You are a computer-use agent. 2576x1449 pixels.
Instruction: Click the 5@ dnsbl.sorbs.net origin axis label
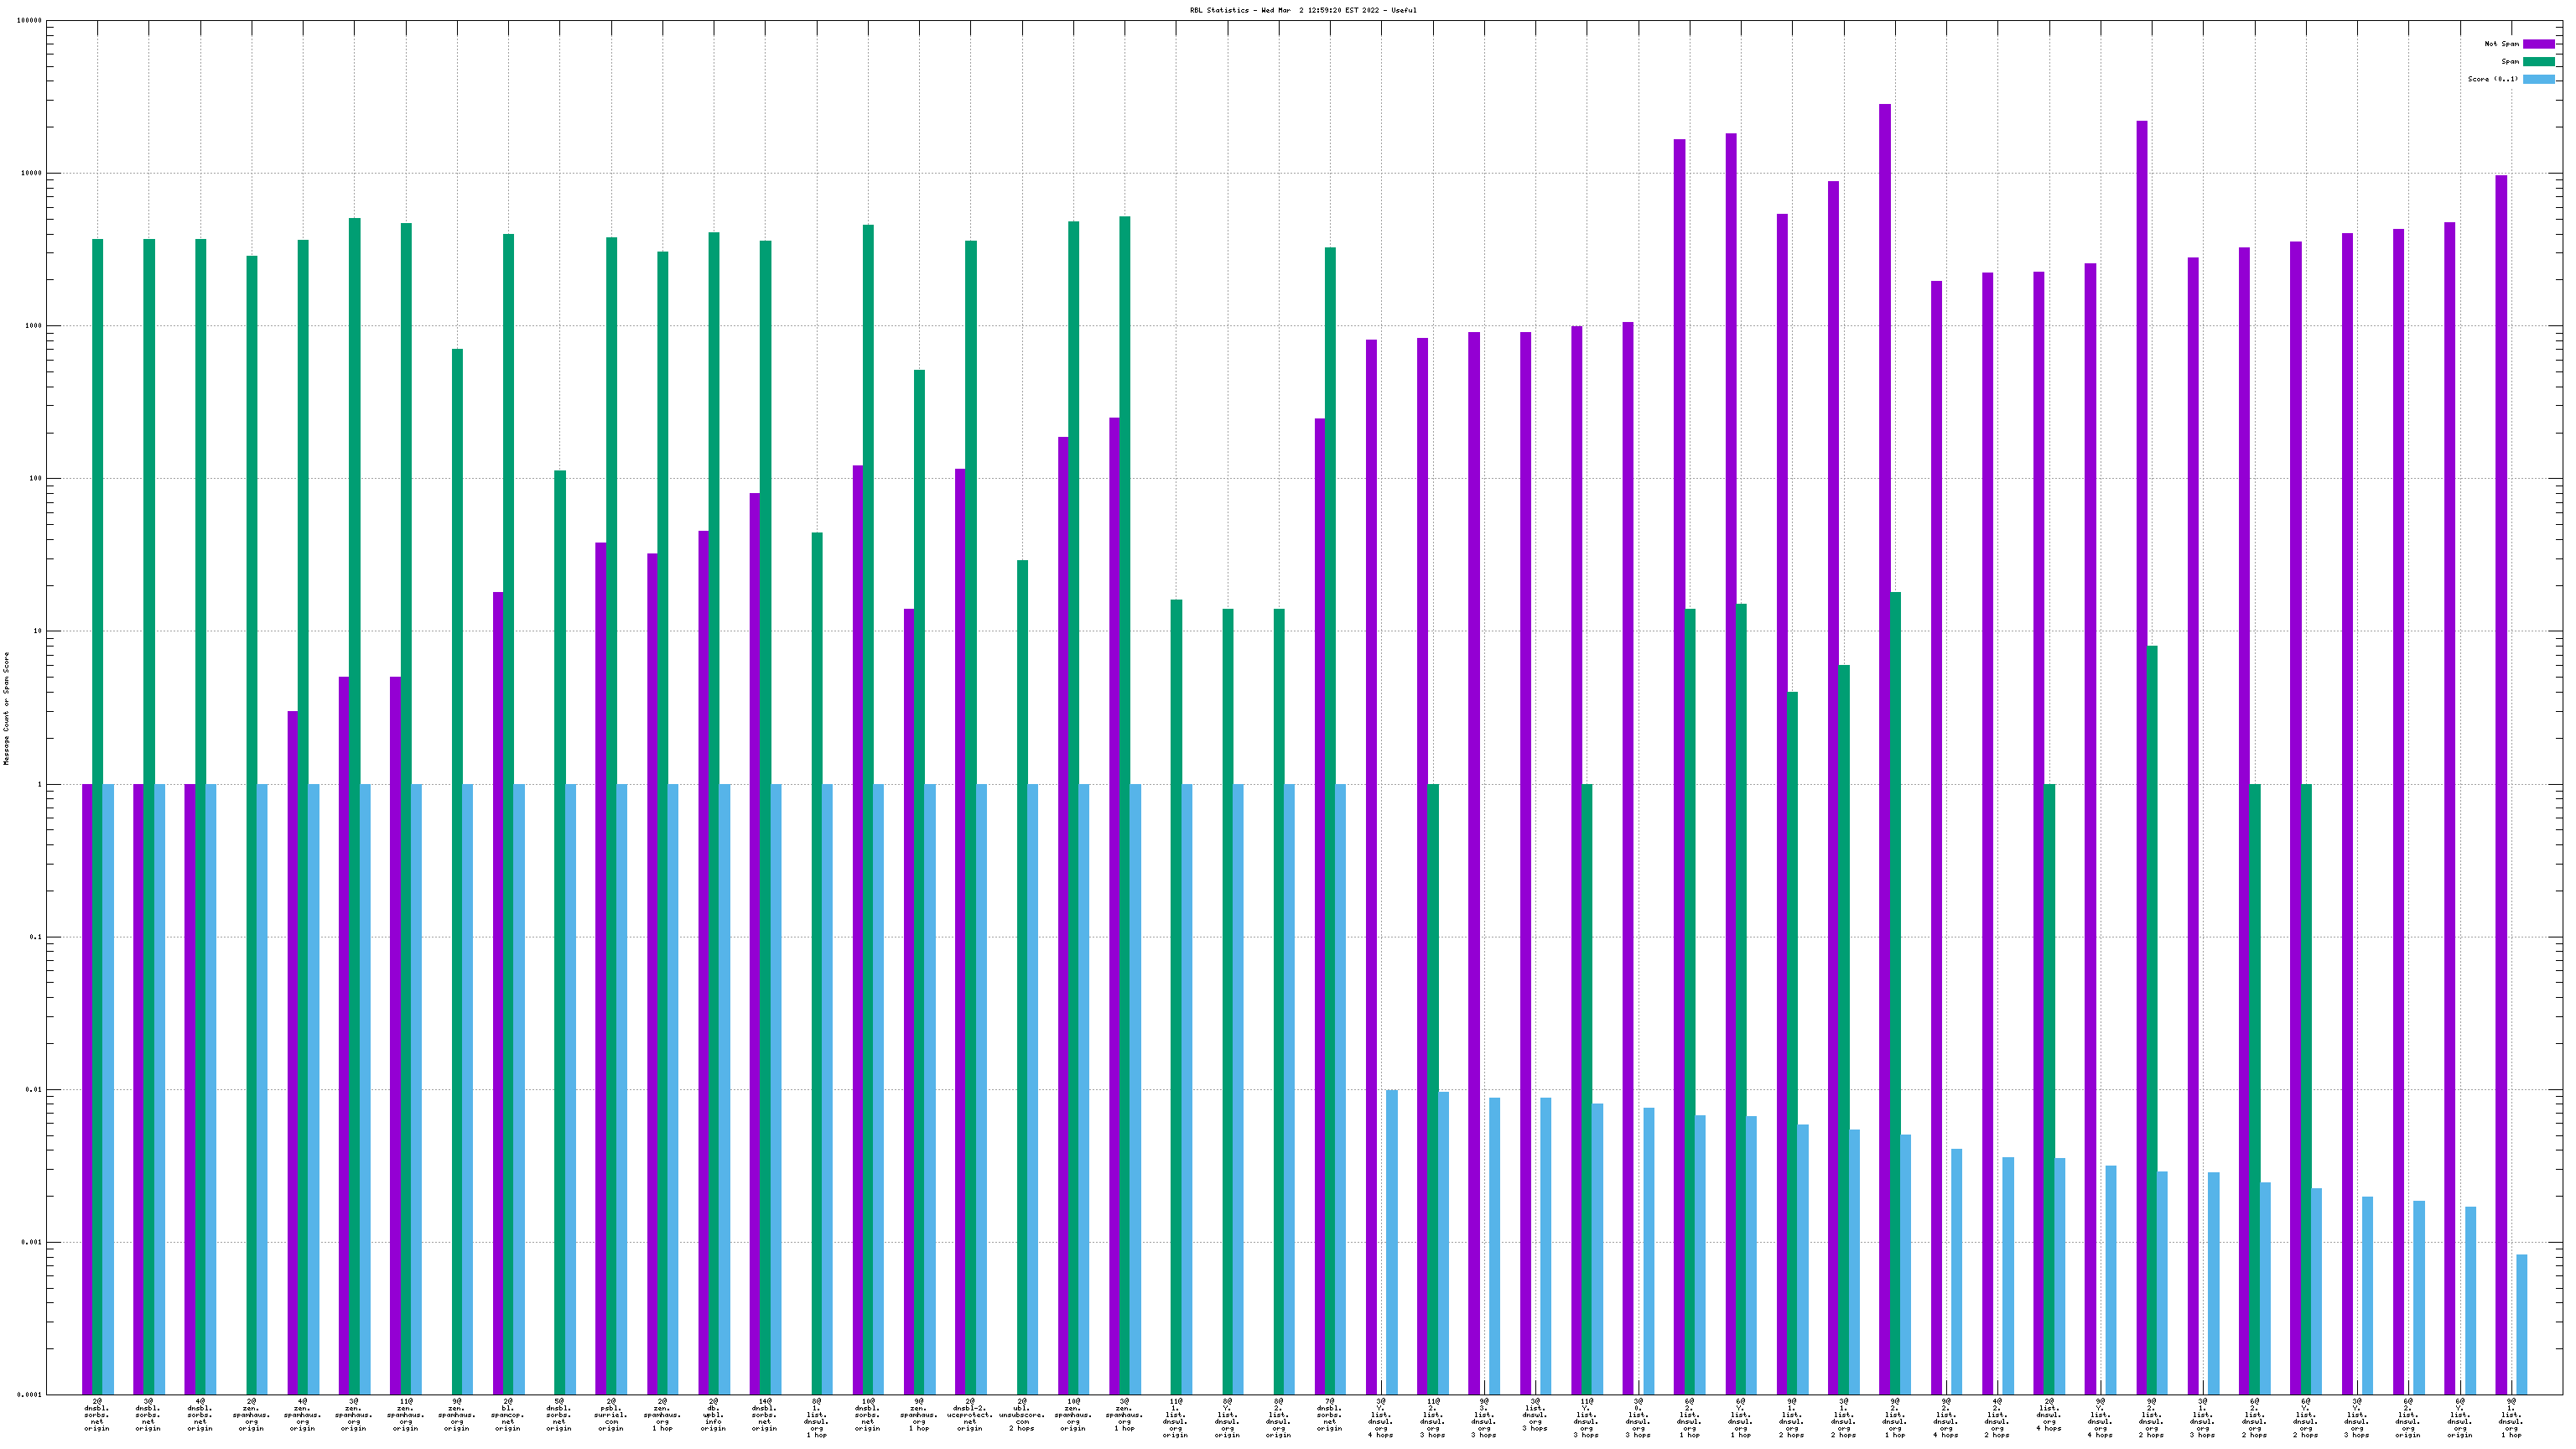(559, 1415)
